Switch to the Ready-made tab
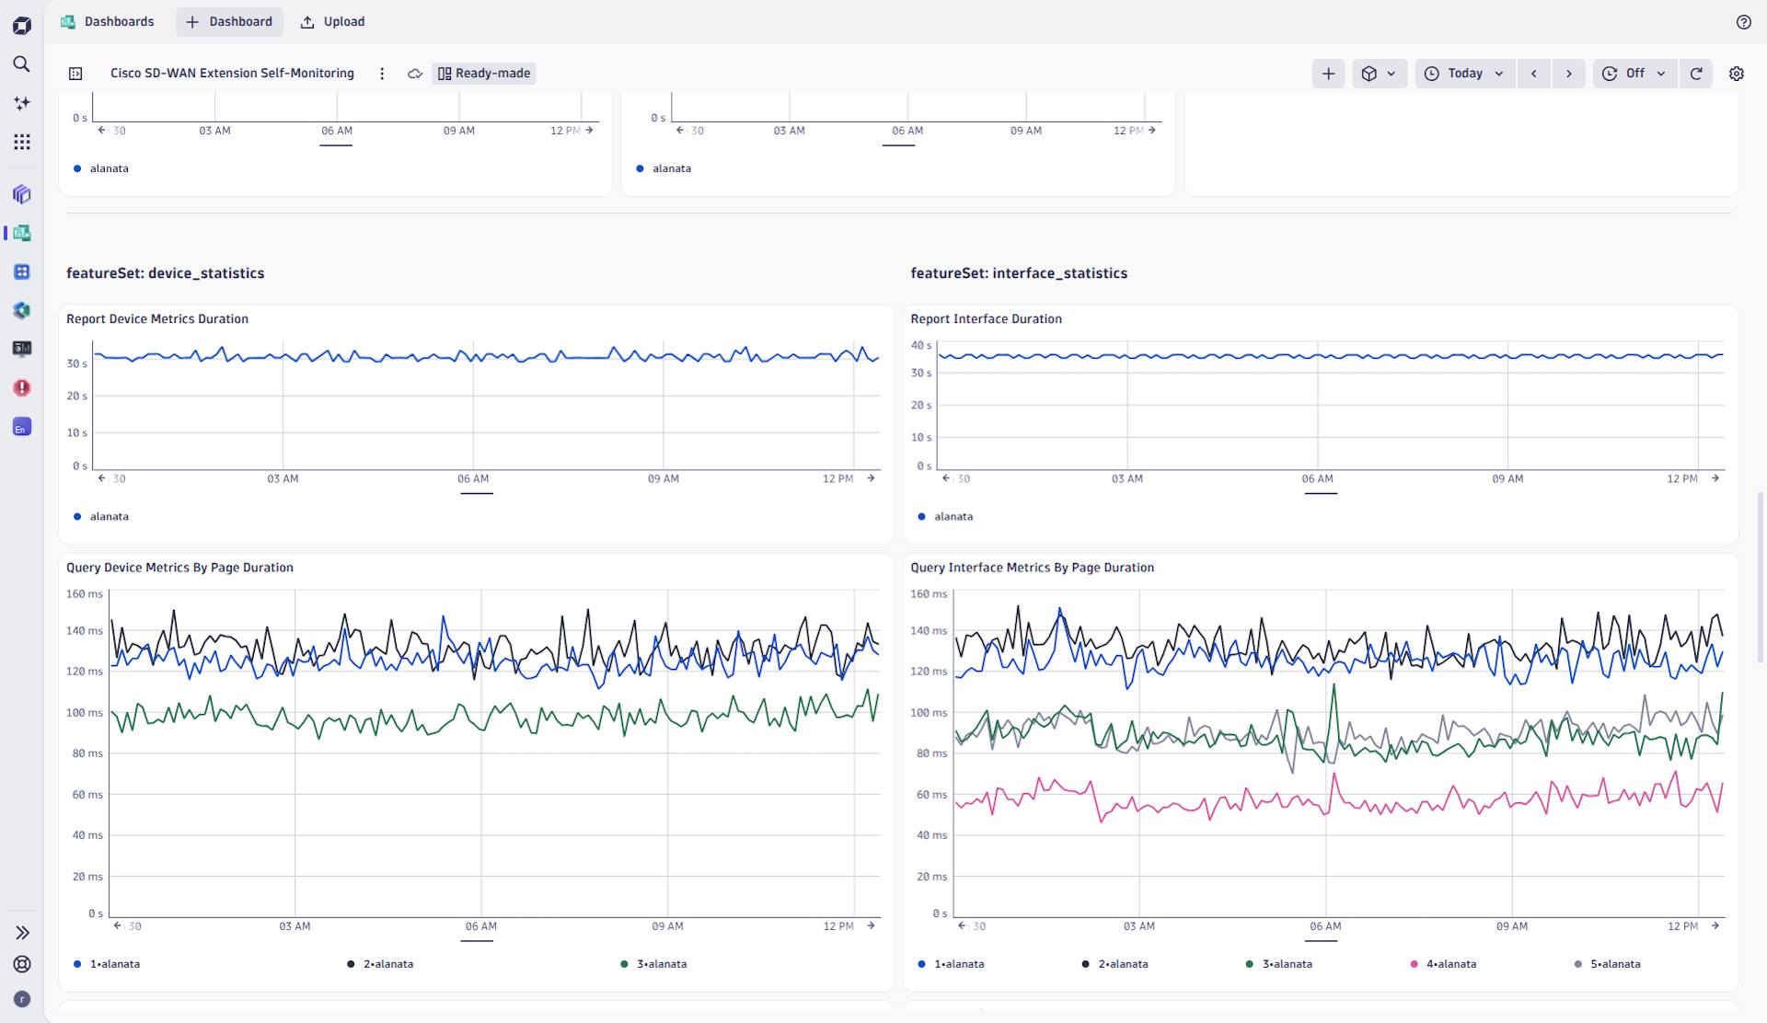This screenshot has width=1767, height=1023. (x=483, y=74)
